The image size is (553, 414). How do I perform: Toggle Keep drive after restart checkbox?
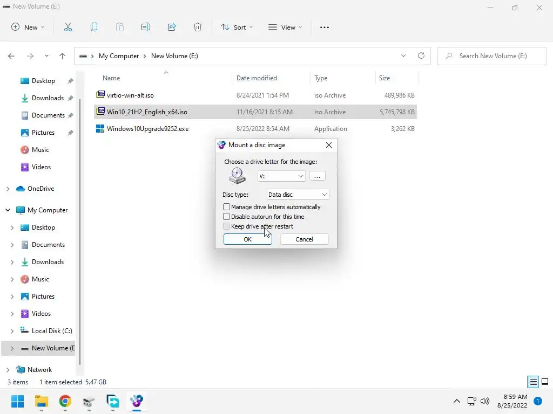(226, 226)
